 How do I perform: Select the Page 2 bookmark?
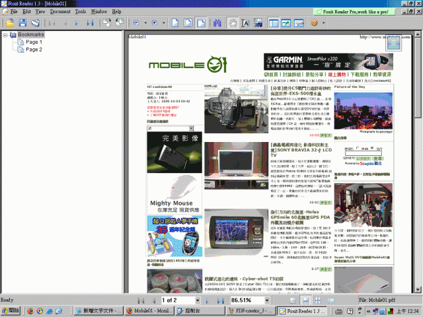34,50
